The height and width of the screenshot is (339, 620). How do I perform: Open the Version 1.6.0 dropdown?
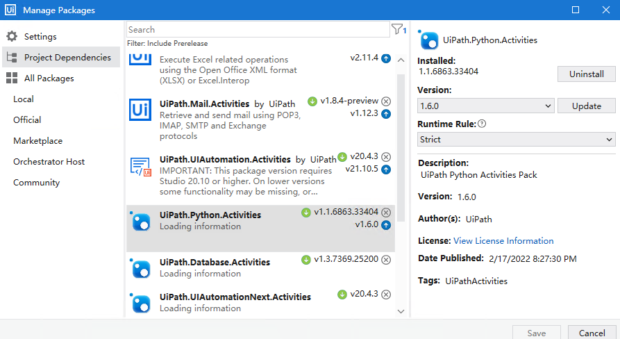click(485, 106)
